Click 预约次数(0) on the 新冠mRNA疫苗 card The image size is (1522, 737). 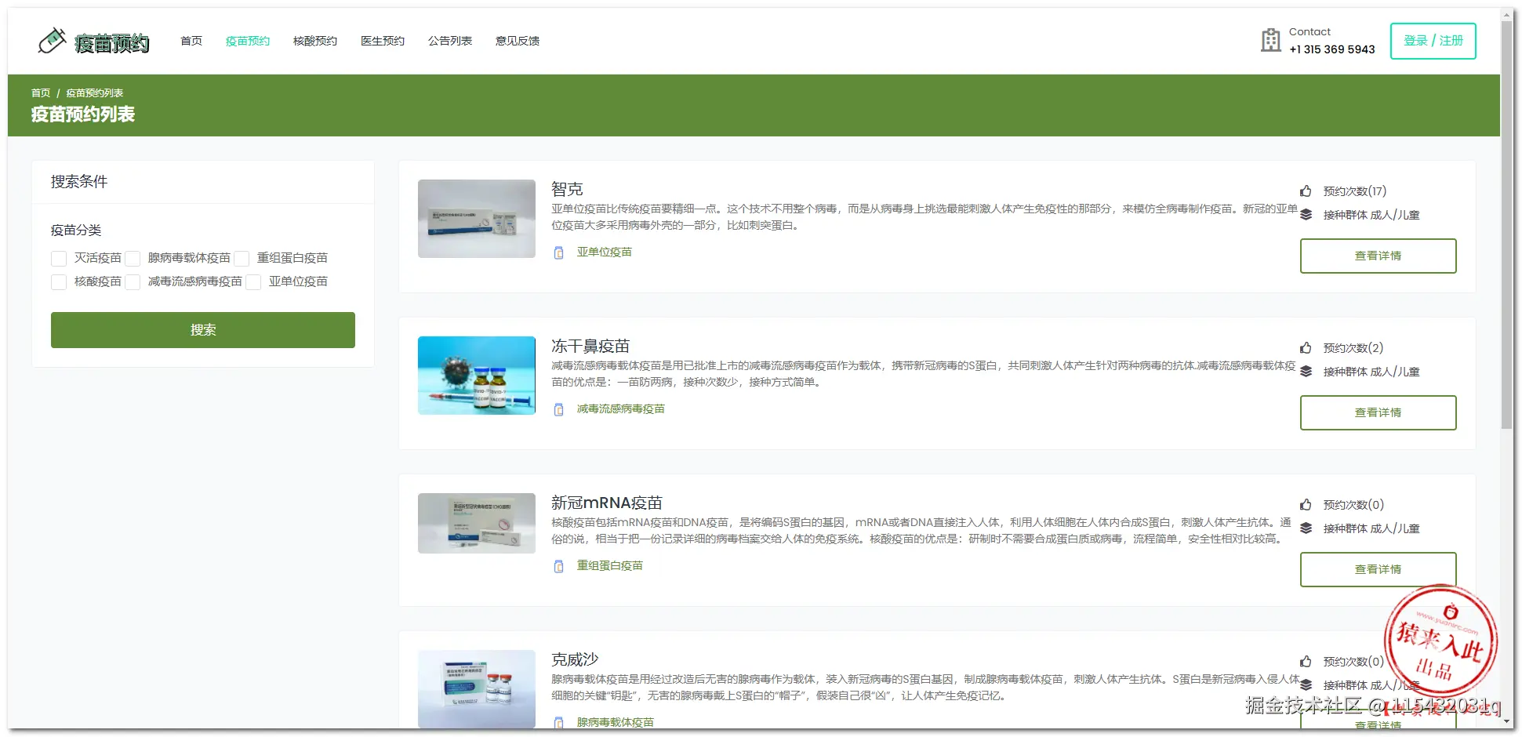[x=1353, y=505]
